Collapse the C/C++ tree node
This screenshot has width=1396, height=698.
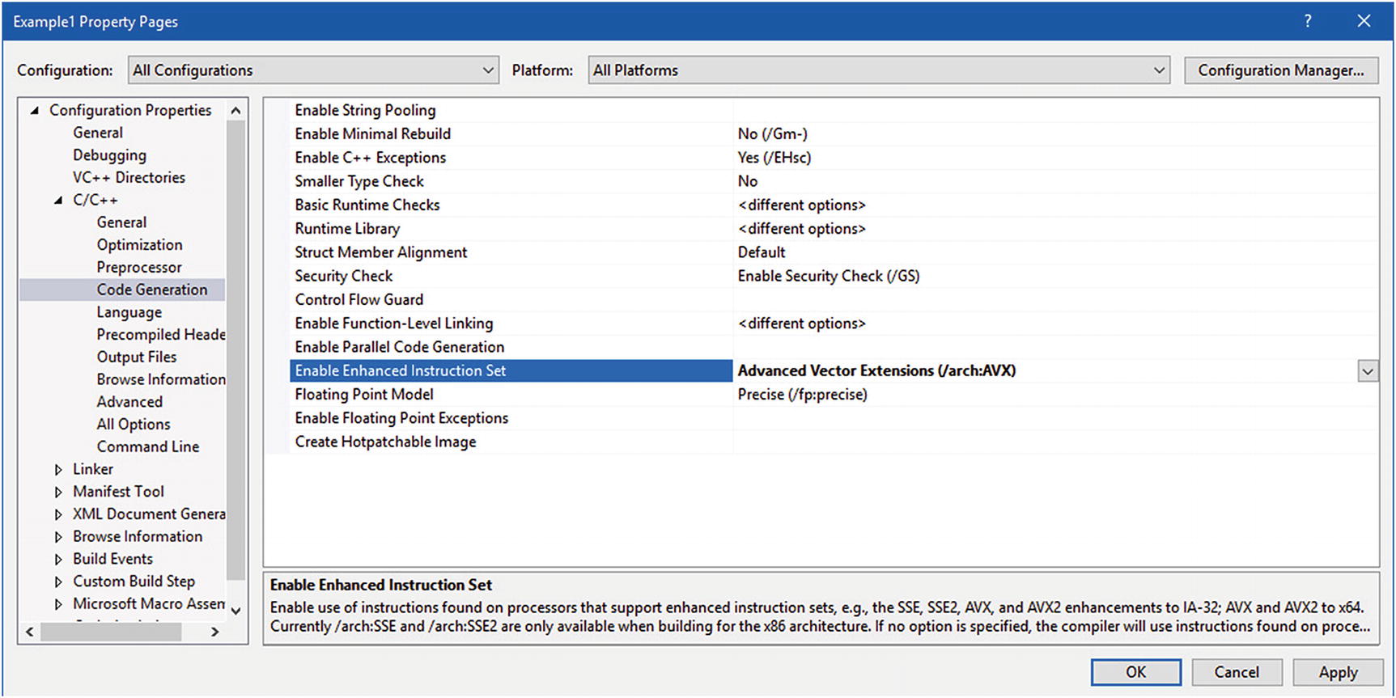pyautogui.click(x=58, y=200)
